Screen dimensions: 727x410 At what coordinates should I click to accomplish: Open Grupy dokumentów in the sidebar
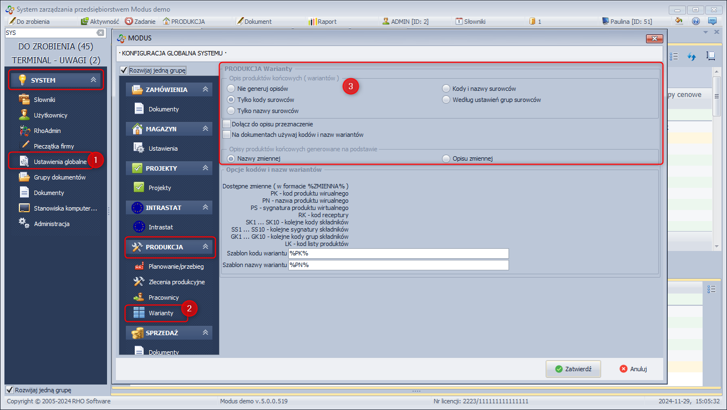(59, 177)
